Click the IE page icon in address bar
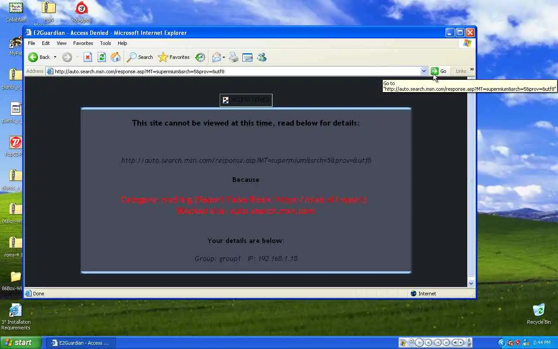This screenshot has height=349, width=558. pyautogui.click(x=50, y=71)
